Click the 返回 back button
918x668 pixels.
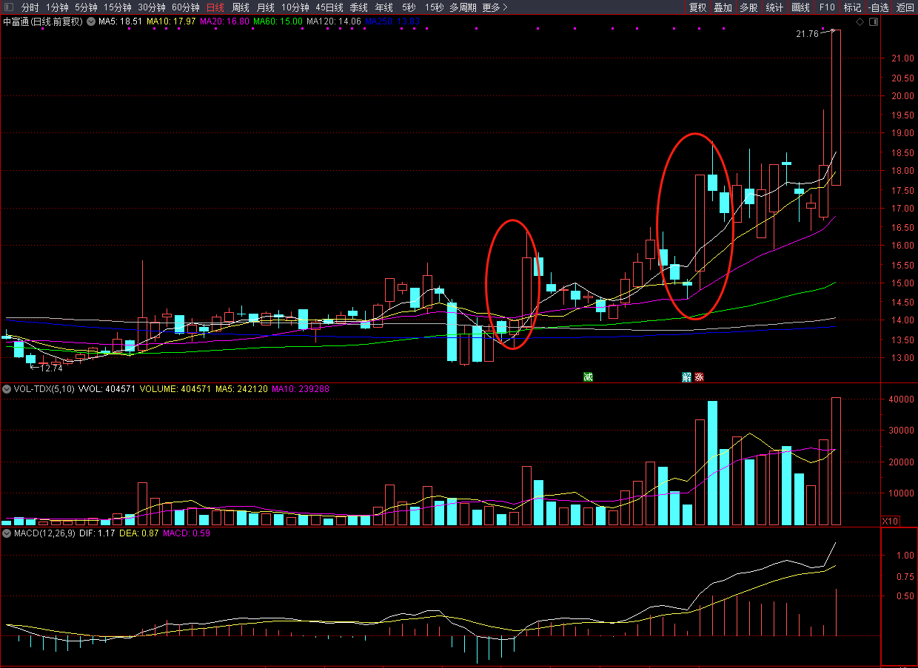tap(905, 7)
